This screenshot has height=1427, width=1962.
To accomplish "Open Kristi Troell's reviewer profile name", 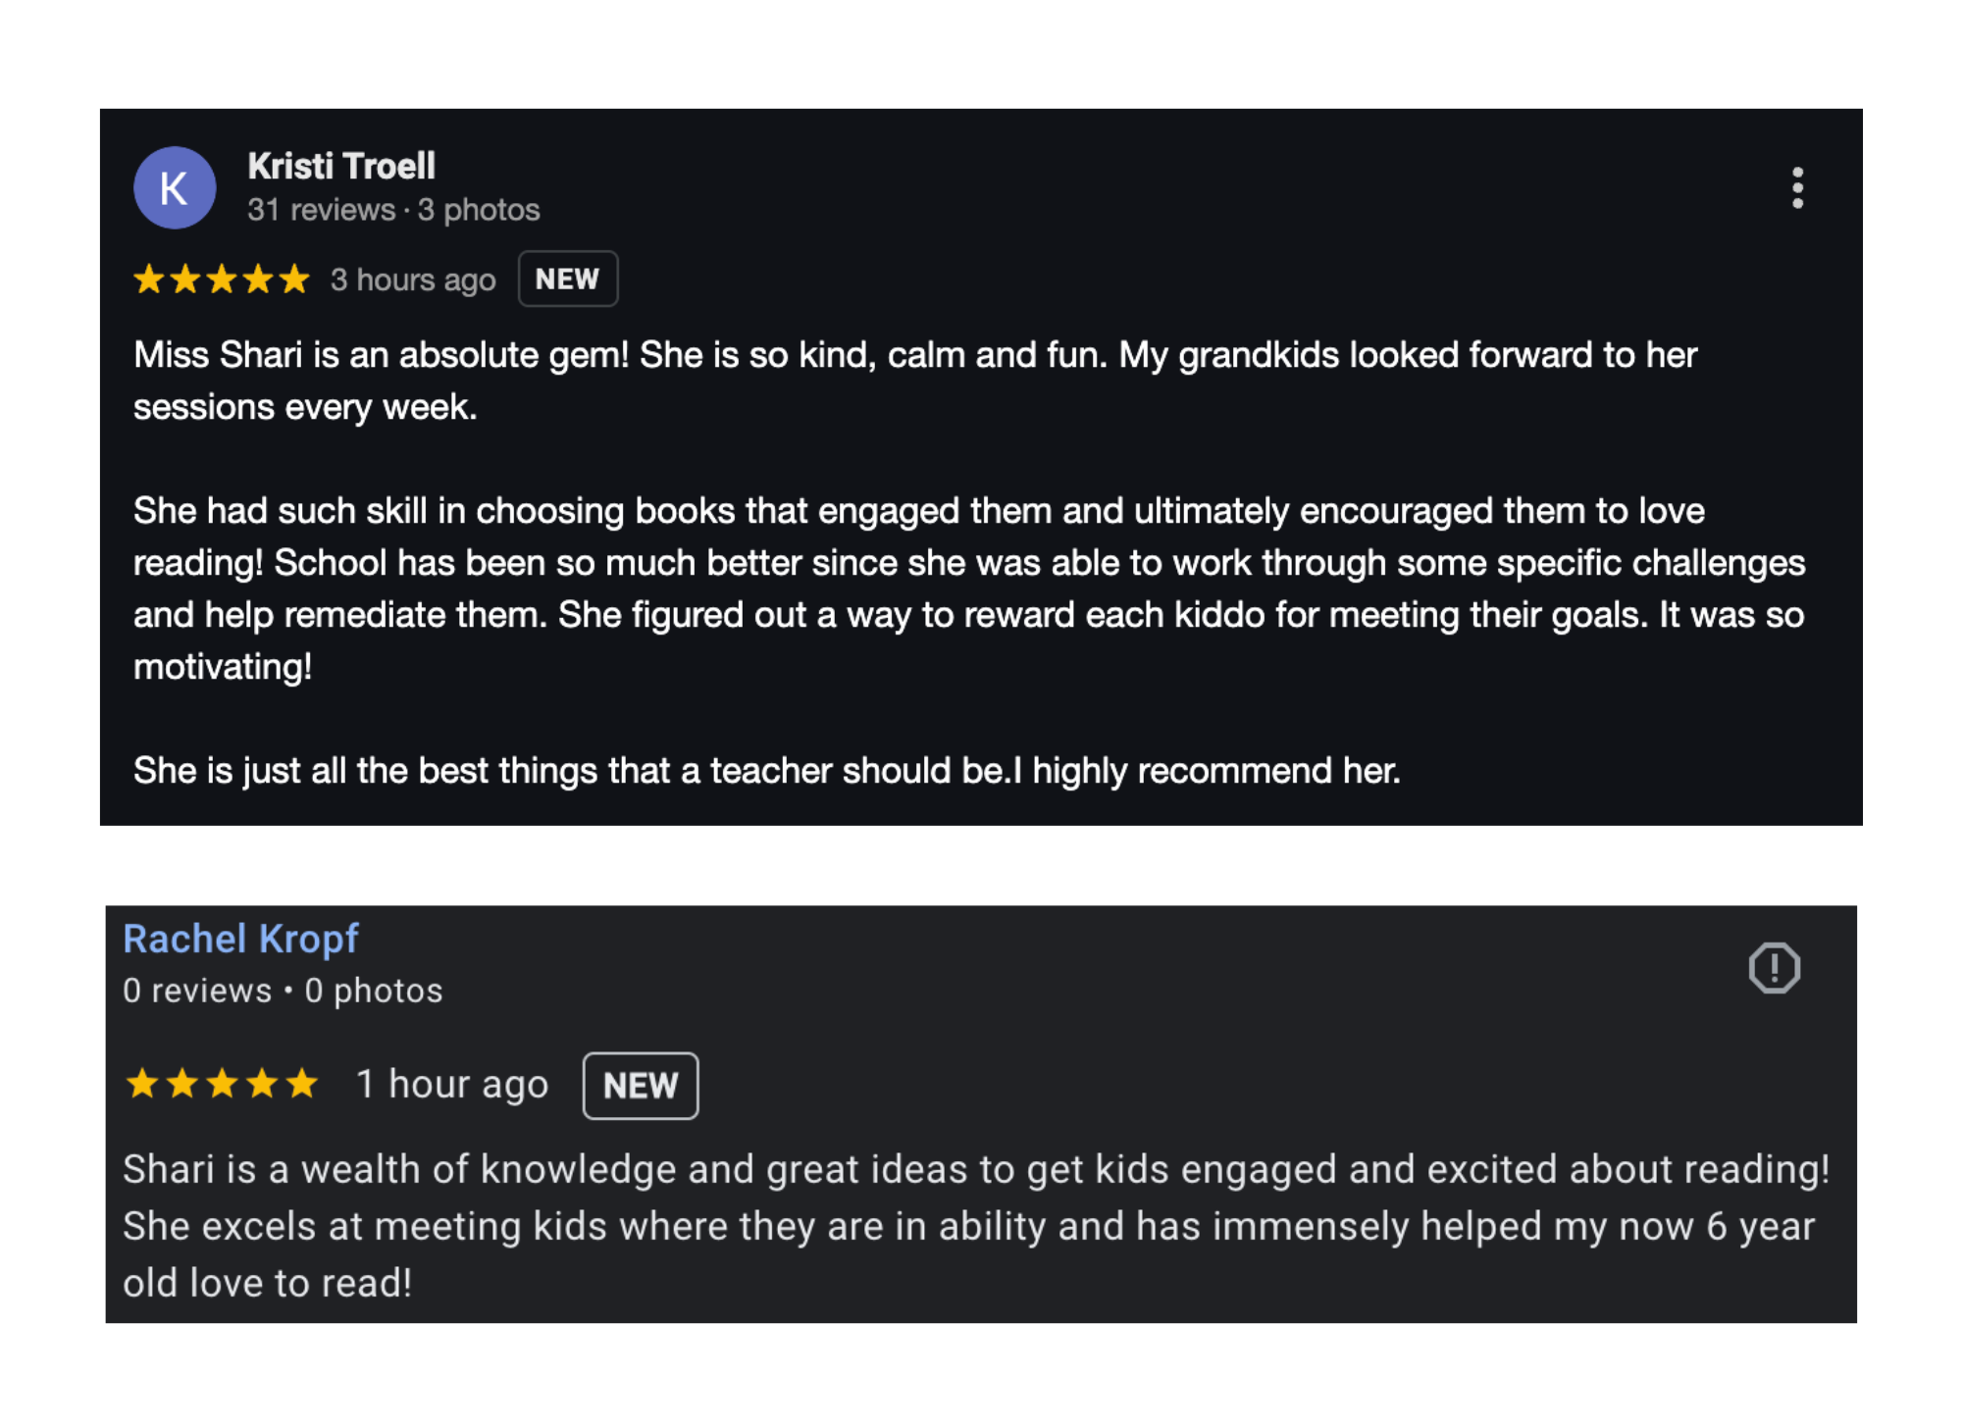I will click(341, 167).
